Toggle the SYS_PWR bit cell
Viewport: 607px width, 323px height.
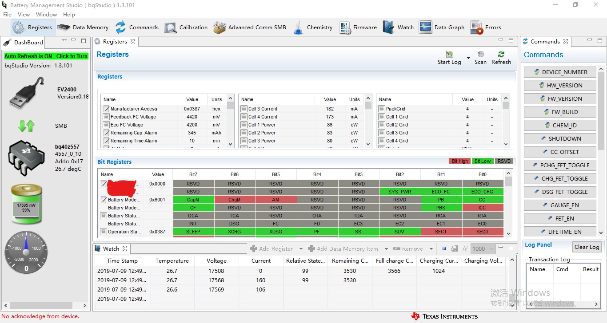click(x=399, y=192)
